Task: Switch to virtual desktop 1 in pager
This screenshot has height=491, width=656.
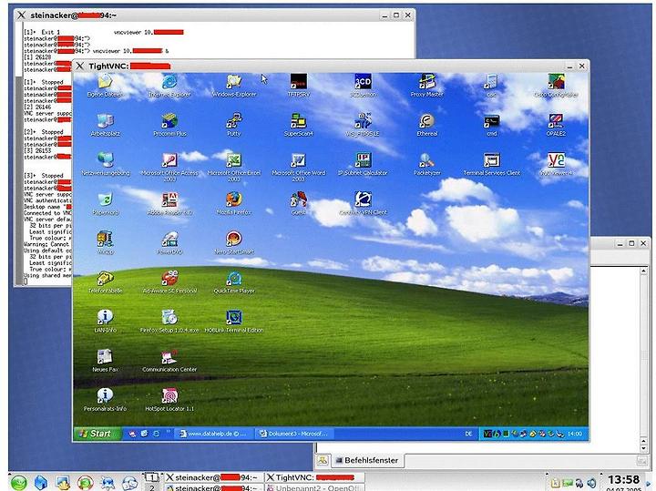Action: point(151,477)
